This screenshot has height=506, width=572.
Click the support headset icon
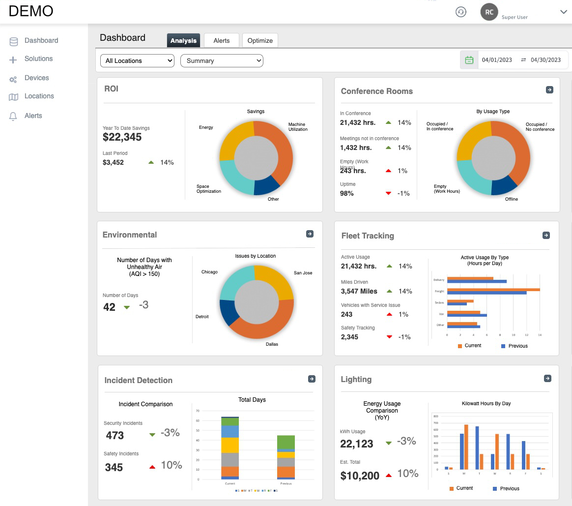(x=461, y=12)
